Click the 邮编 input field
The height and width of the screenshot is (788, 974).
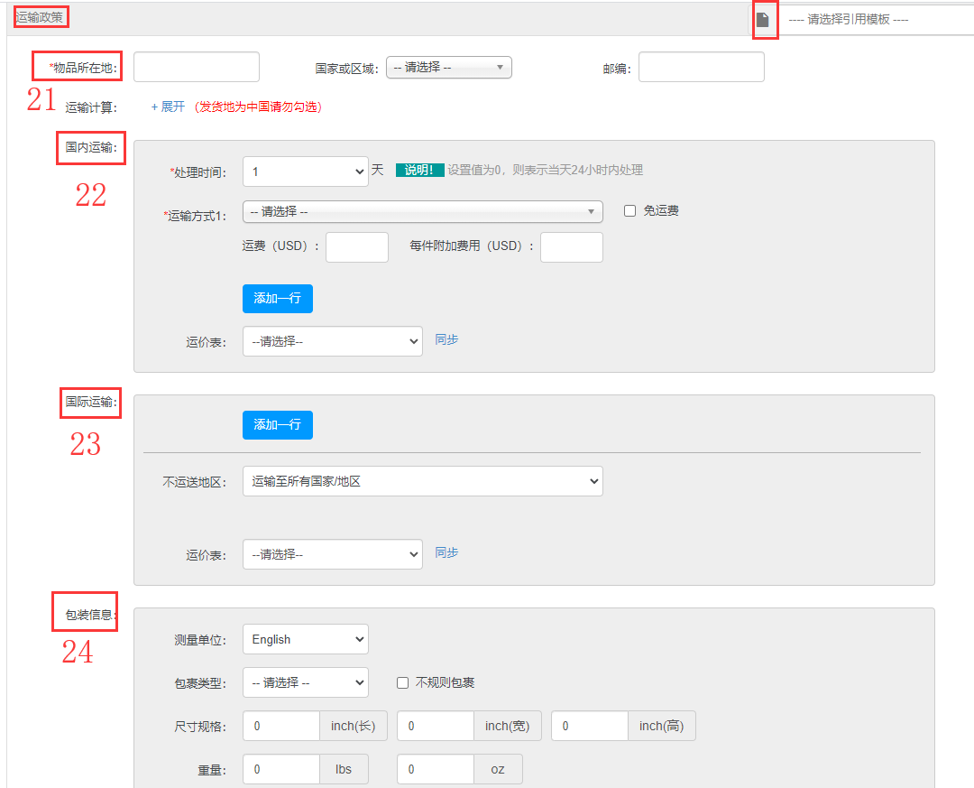coord(701,68)
